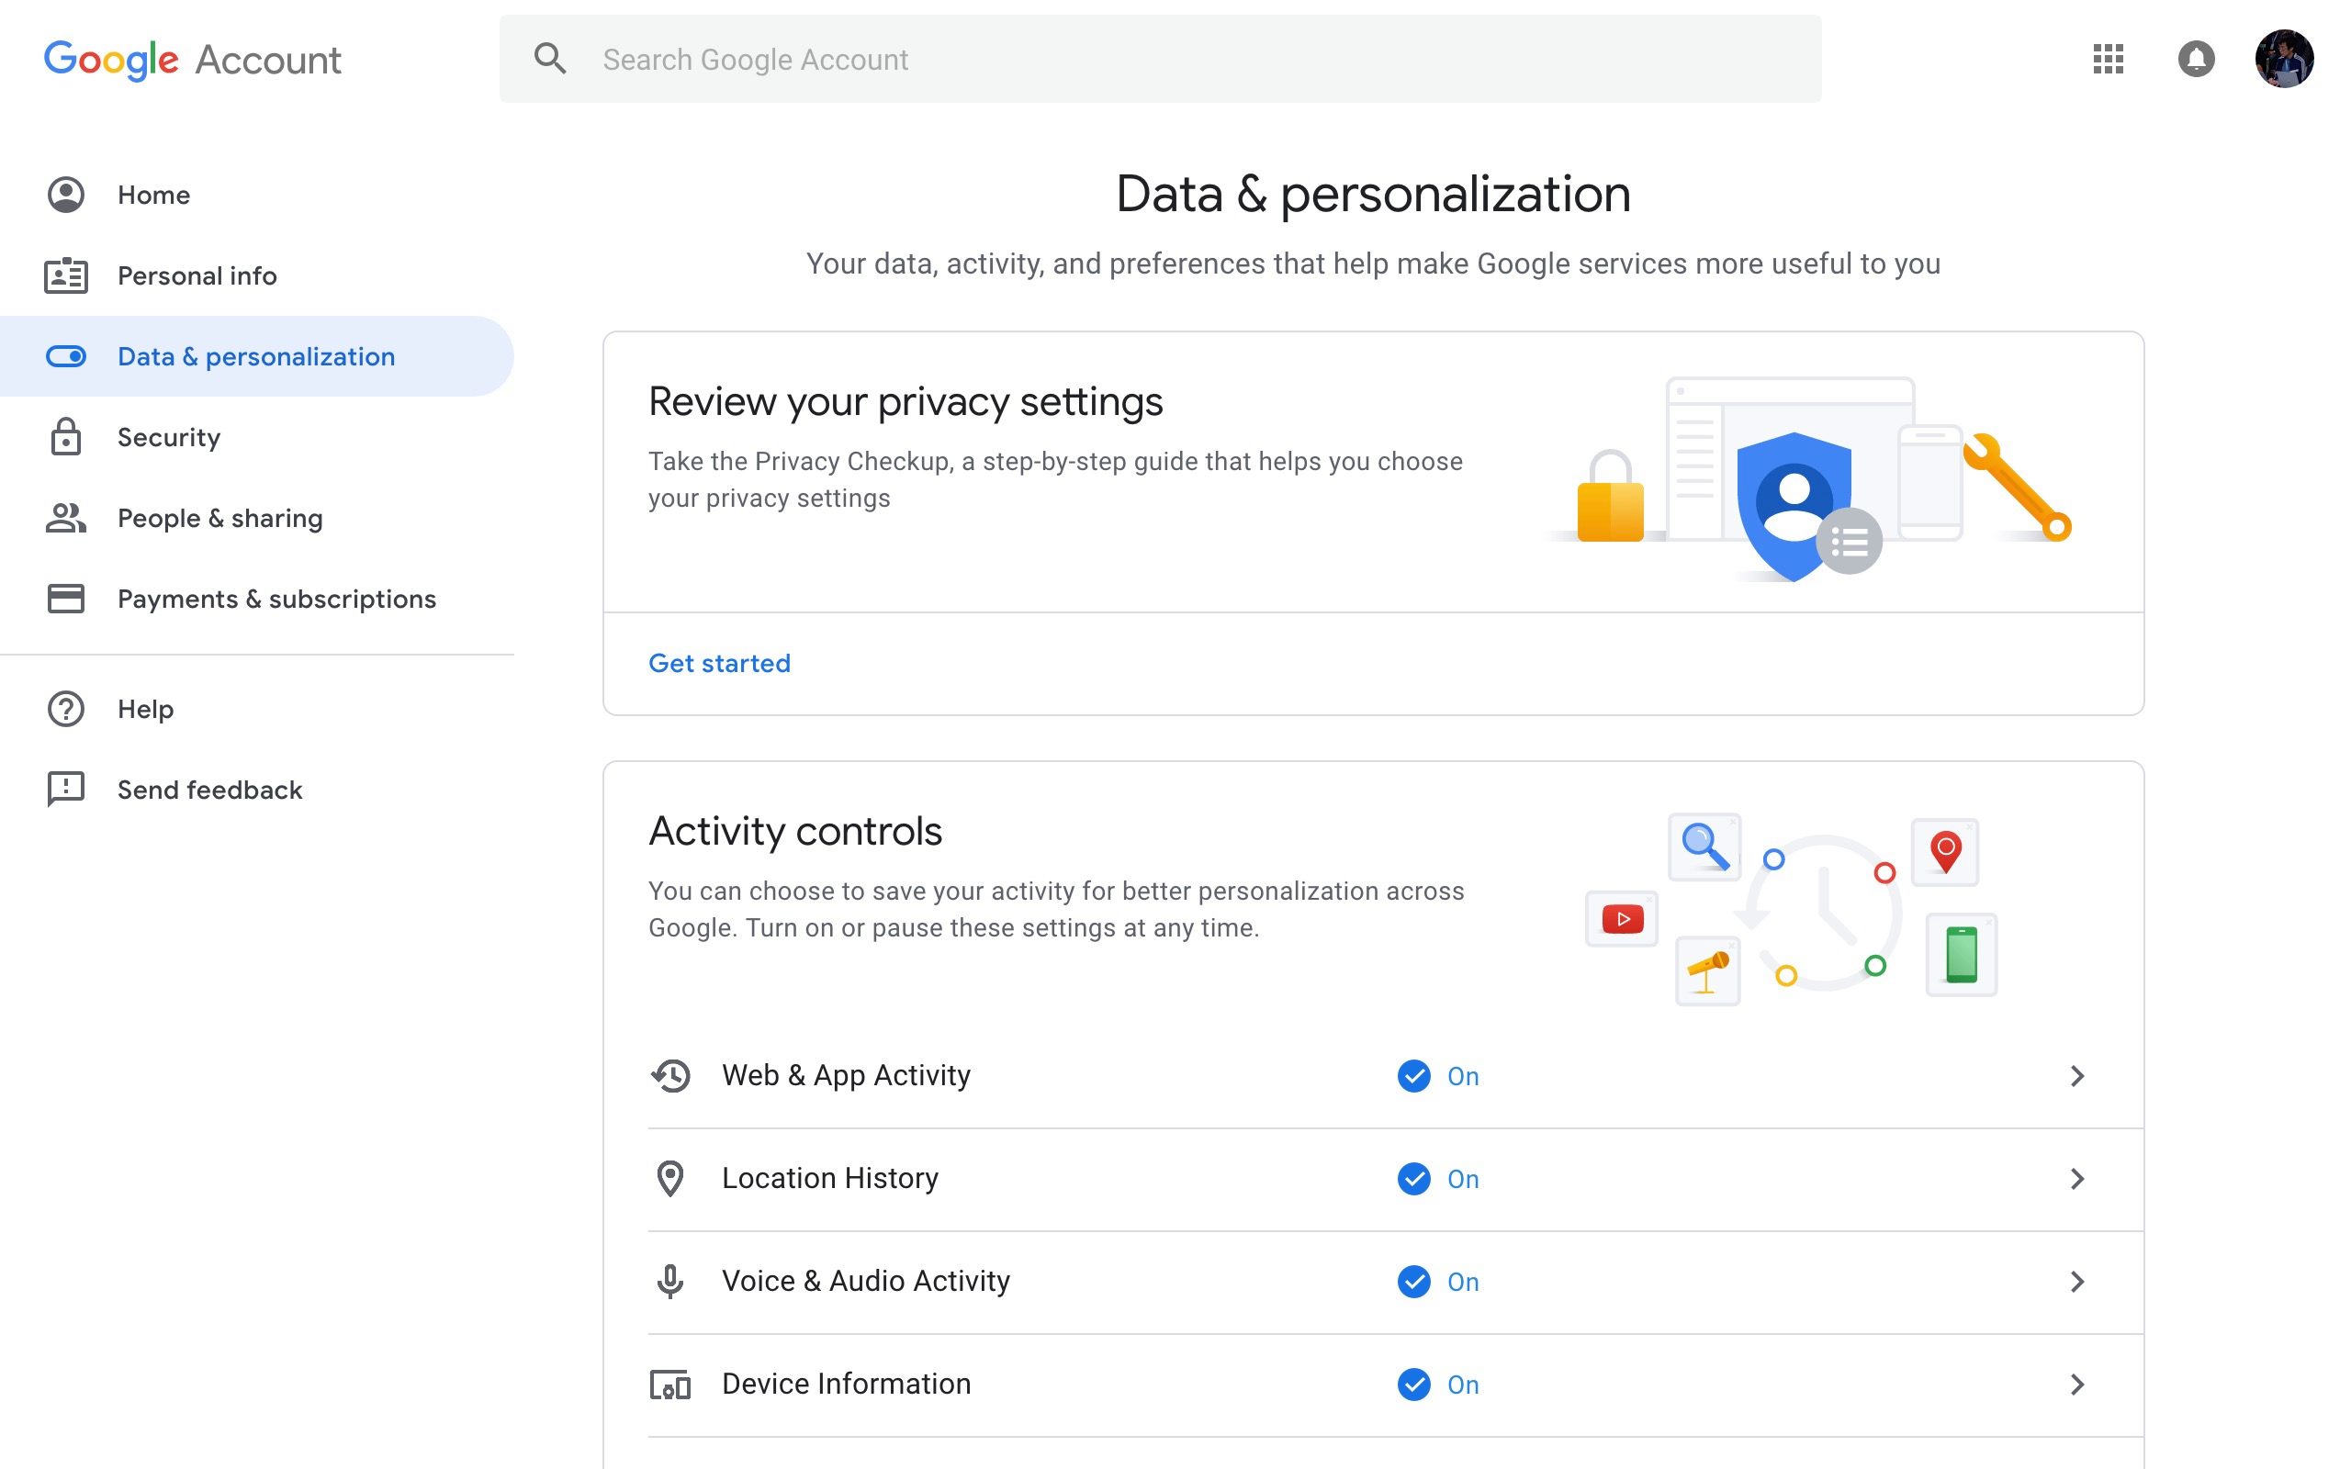Open Web & App Activity settings

pos(1395,1076)
